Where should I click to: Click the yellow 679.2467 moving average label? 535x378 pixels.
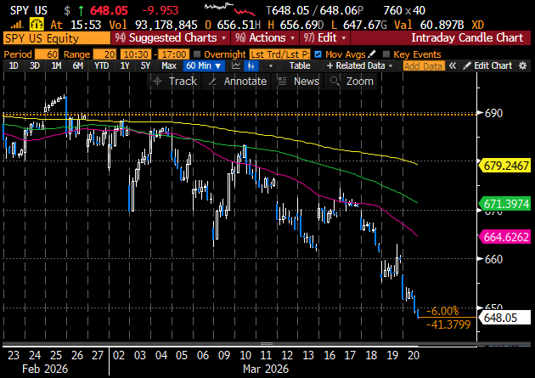[x=505, y=166]
